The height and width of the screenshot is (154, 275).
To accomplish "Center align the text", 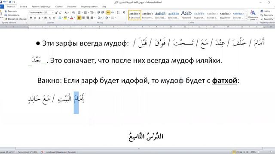I will 83,18.
